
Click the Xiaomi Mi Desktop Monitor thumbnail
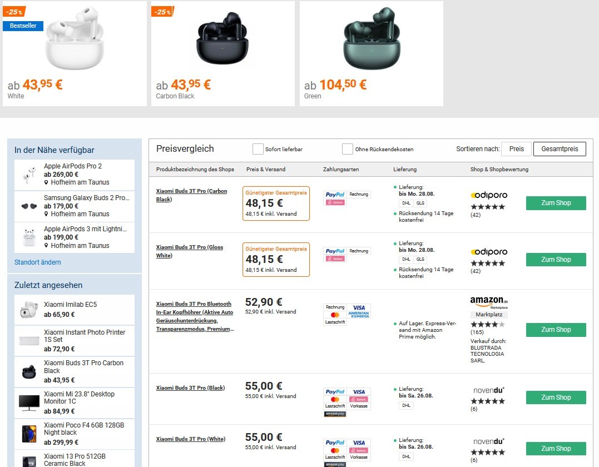click(29, 403)
